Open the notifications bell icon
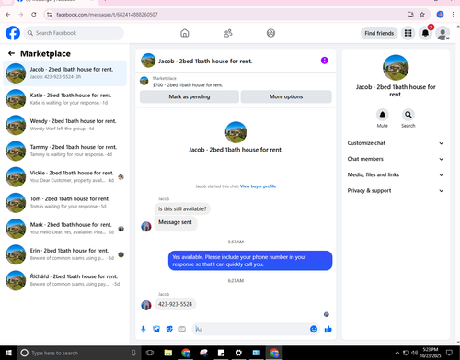Viewport: 460px width, 360px height. click(x=425, y=33)
